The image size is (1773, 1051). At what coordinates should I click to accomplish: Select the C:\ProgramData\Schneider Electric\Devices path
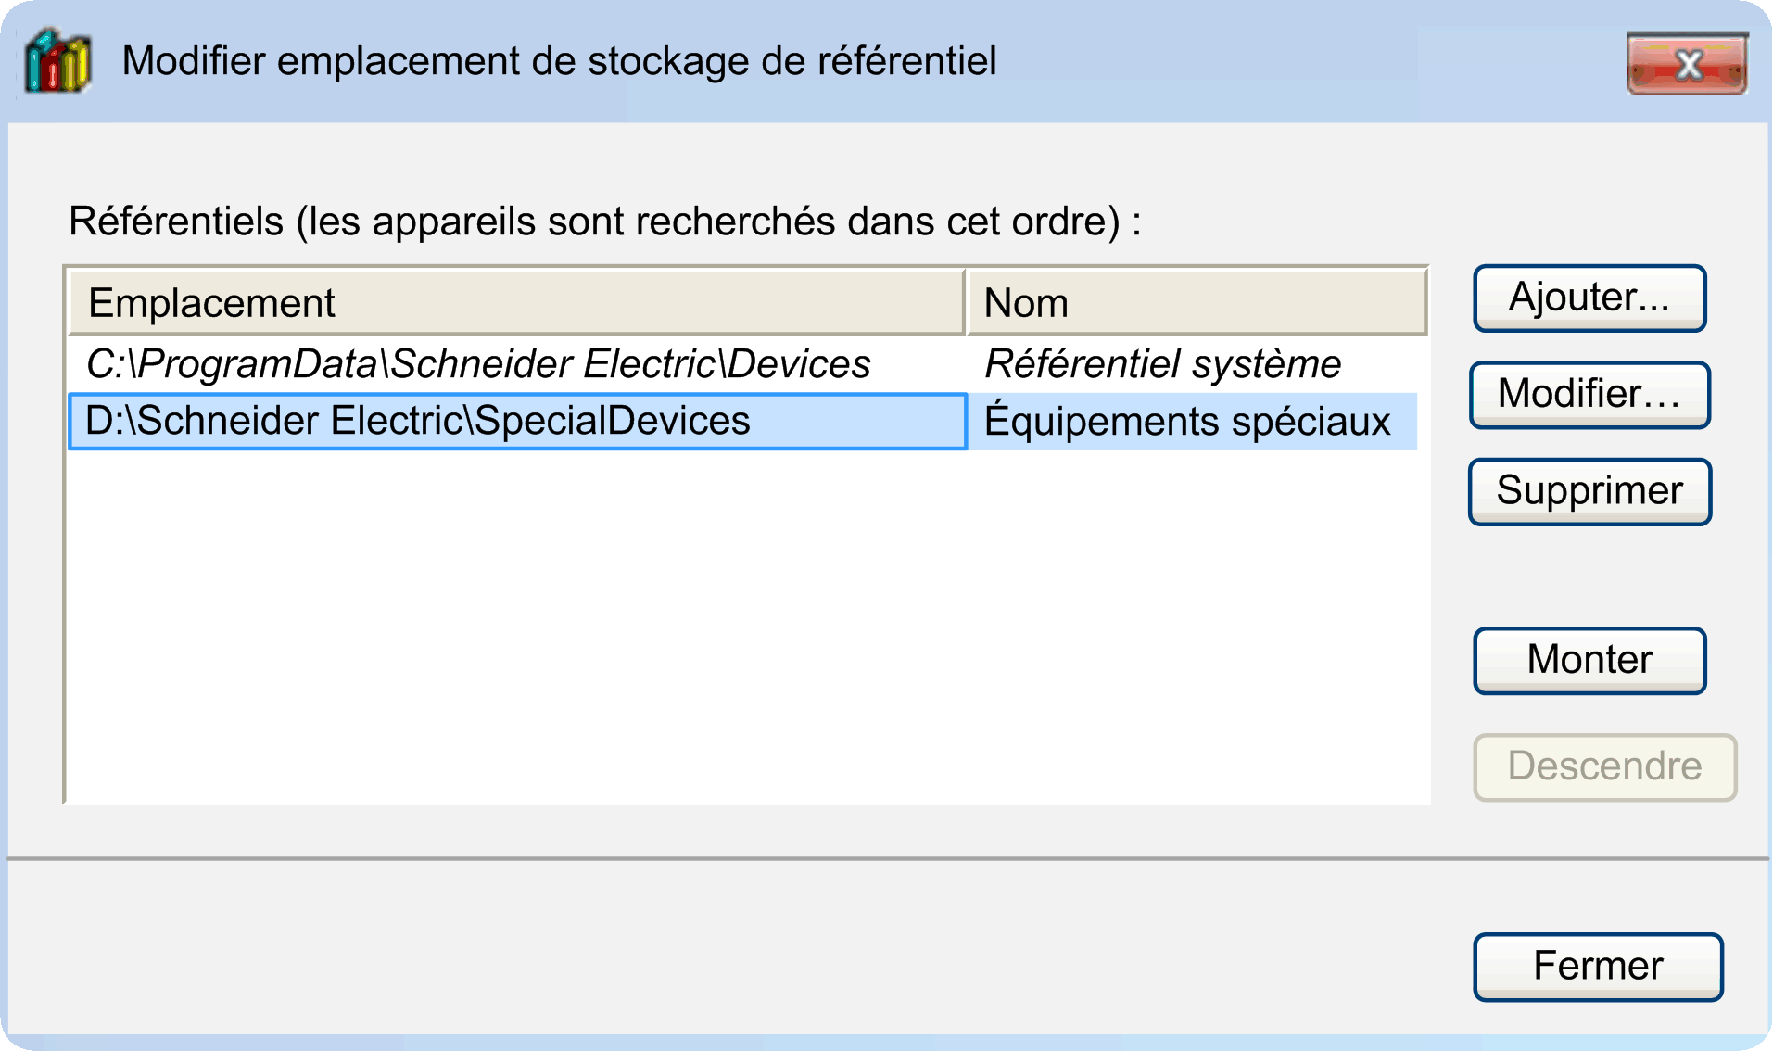point(478,364)
